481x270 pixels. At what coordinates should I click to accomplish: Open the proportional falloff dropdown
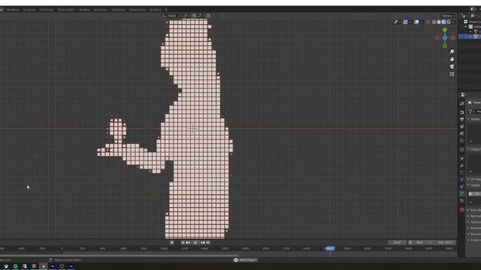[213, 16]
